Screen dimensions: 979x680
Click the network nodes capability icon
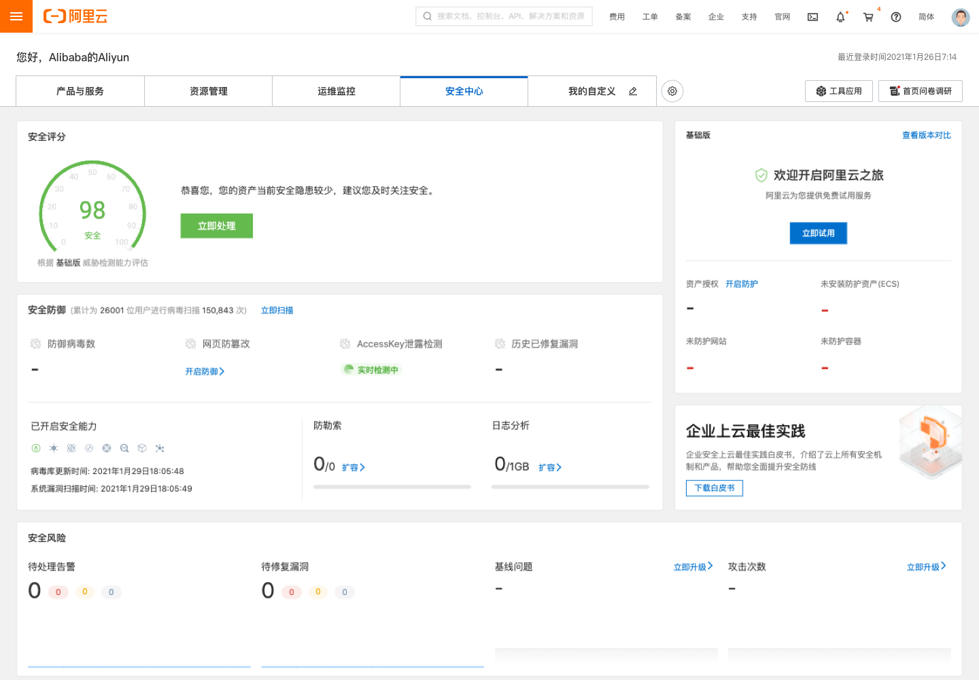click(160, 448)
